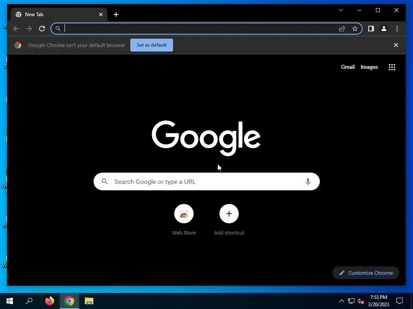Bookmark this tab with the star icon
413x309 pixels.
tap(355, 29)
